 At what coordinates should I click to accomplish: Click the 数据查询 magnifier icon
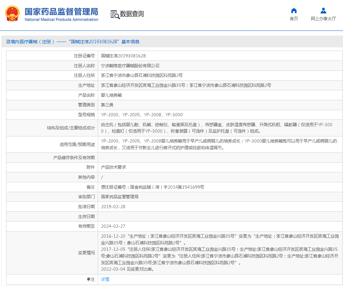(114, 14)
